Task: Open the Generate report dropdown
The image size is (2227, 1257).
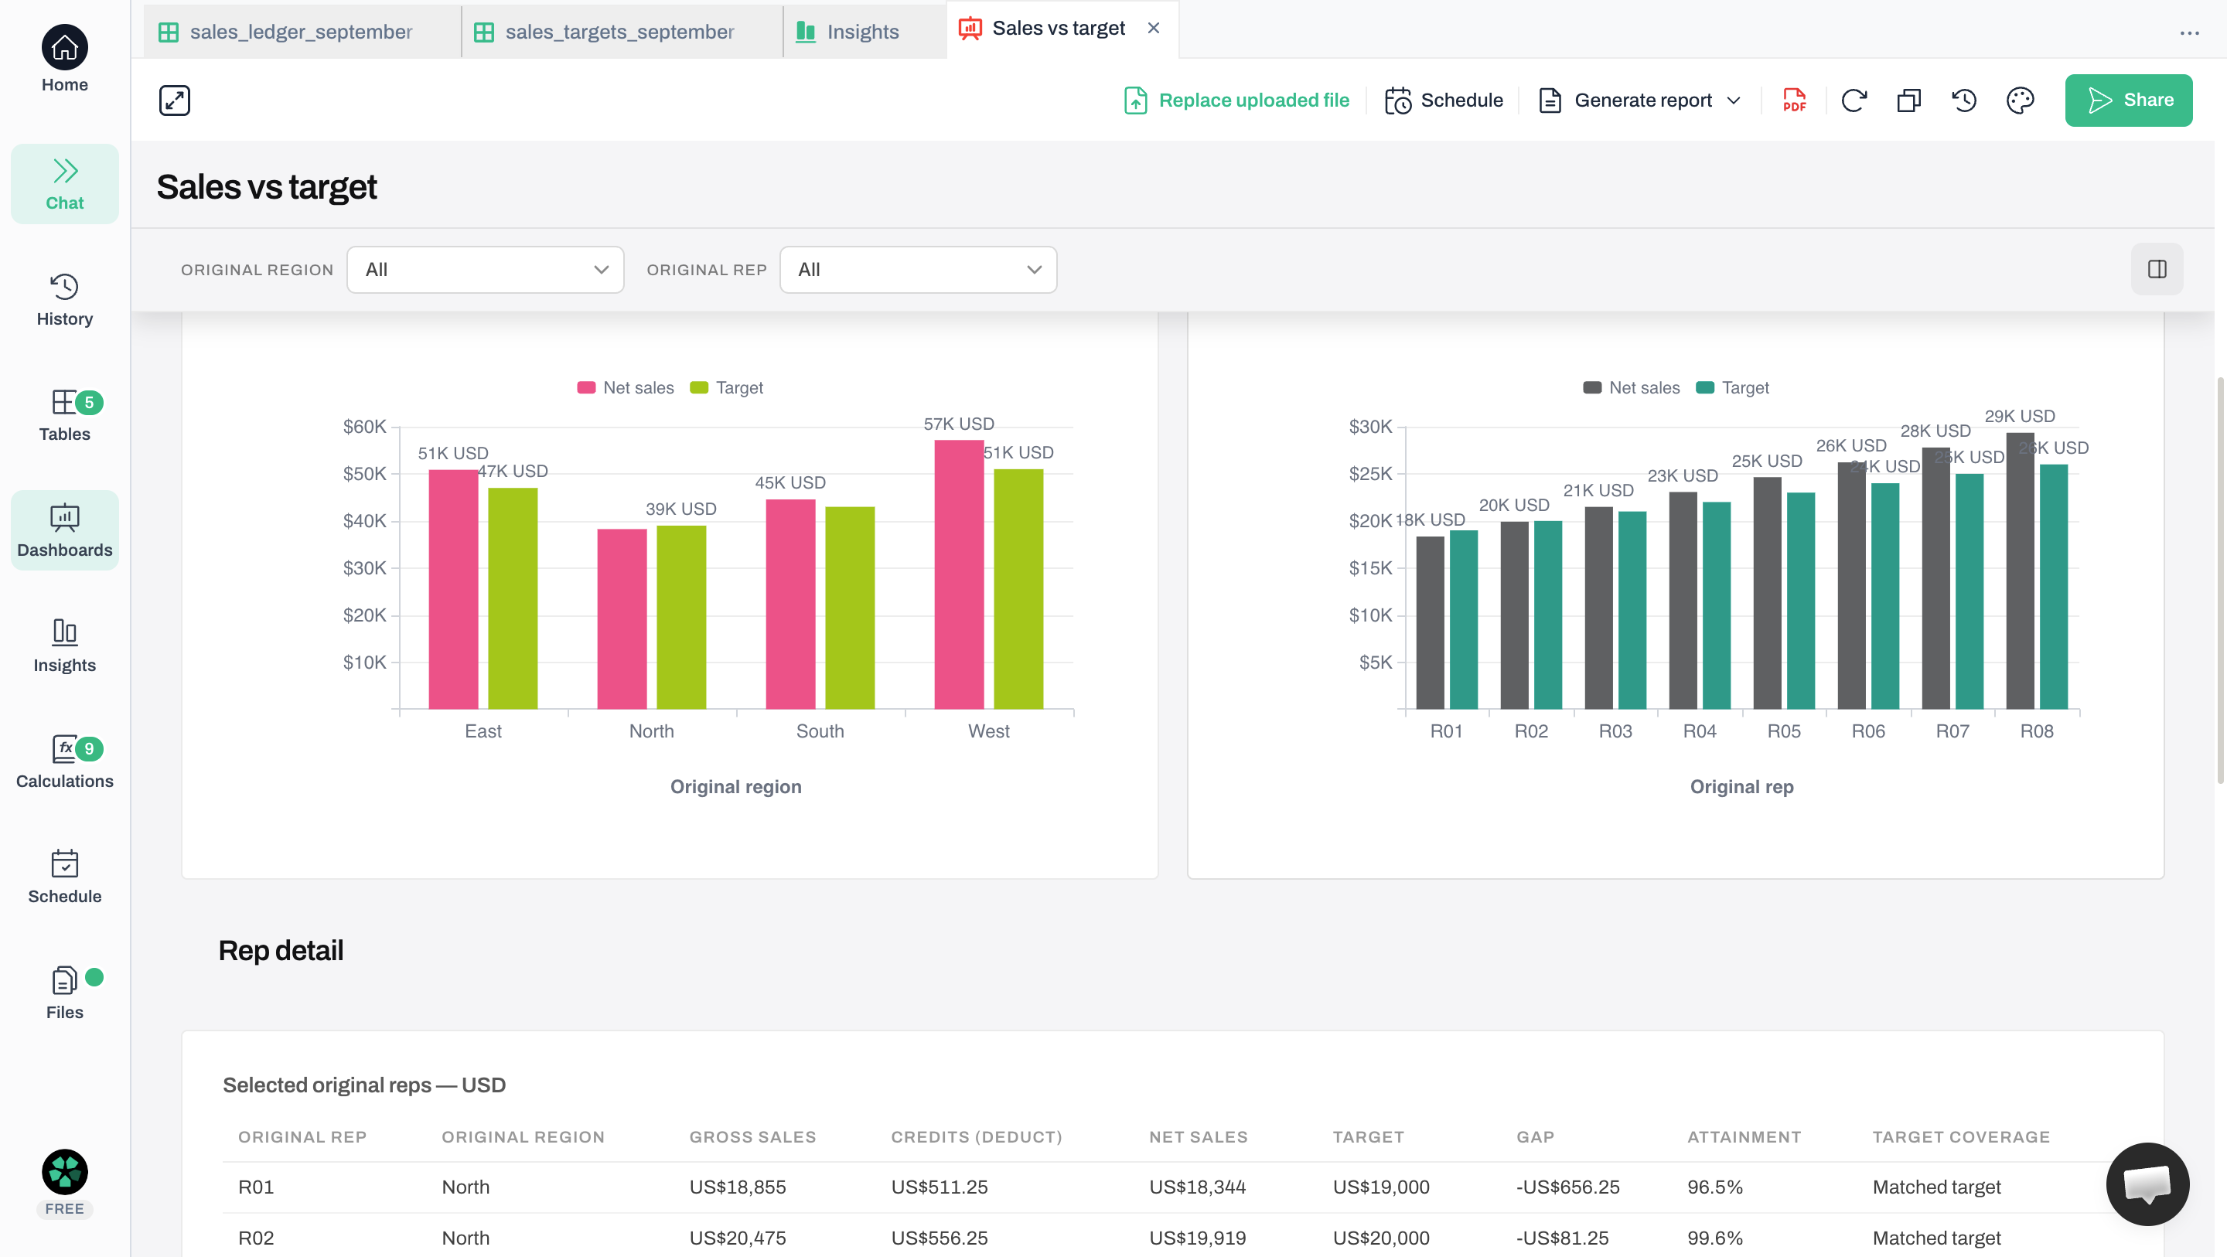Action: (x=1640, y=100)
